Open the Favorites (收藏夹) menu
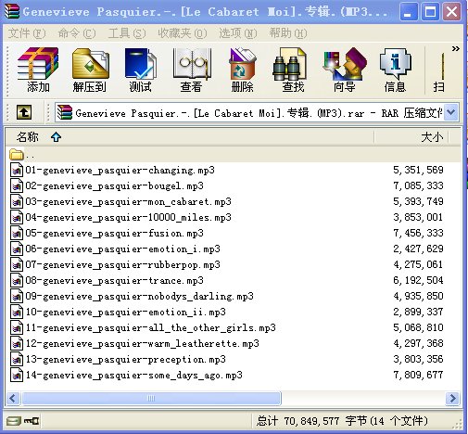This screenshot has height=434, width=468. point(183,33)
